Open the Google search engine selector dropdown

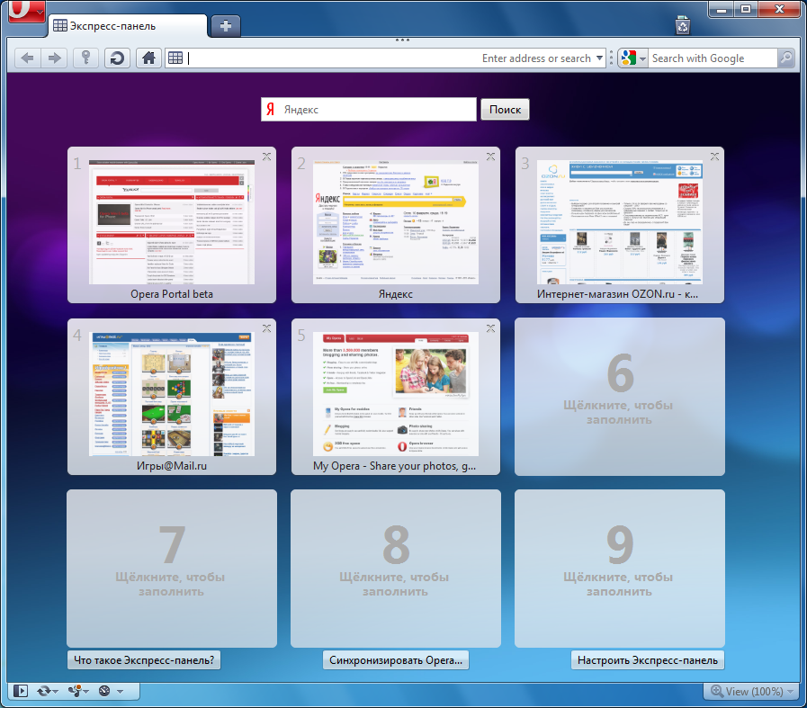point(633,58)
